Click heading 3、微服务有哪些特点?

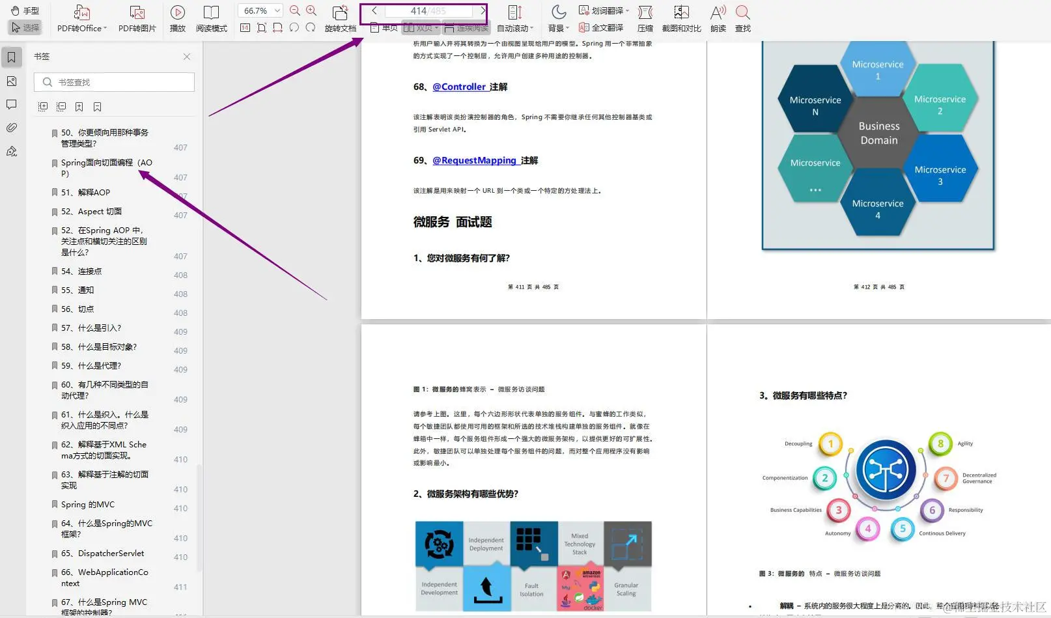point(803,395)
